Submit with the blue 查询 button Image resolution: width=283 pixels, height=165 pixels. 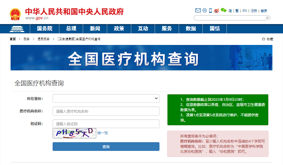106,147
